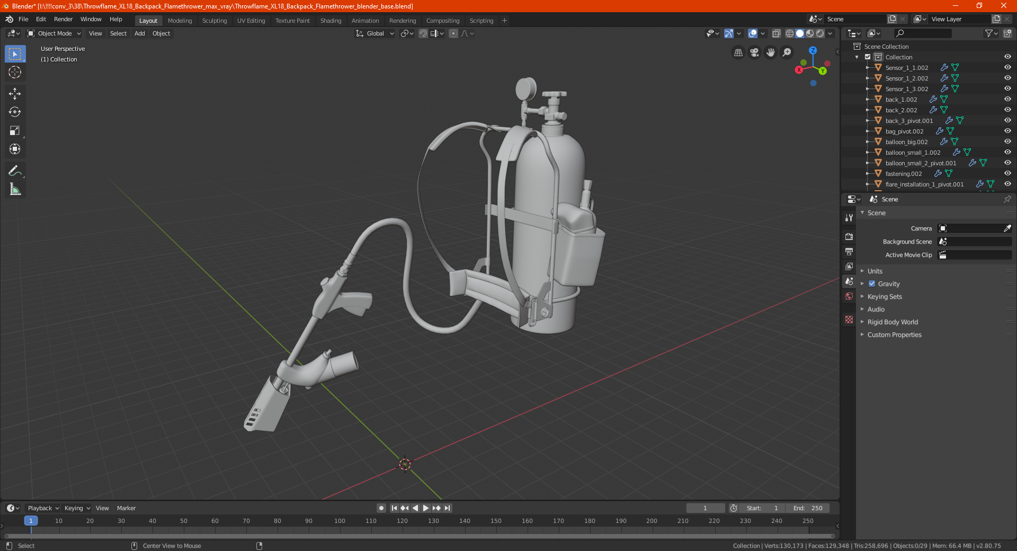This screenshot has width=1017, height=551.
Task: Open Global transform orientation dropdown
Action: tap(374, 33)
